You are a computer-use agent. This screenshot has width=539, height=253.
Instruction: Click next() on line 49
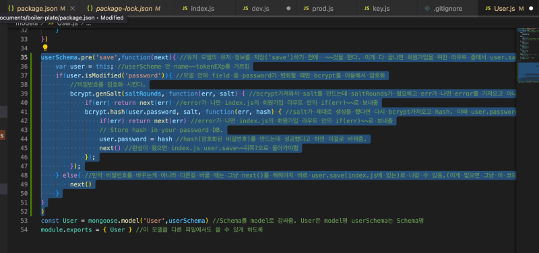tap(81, 184)
